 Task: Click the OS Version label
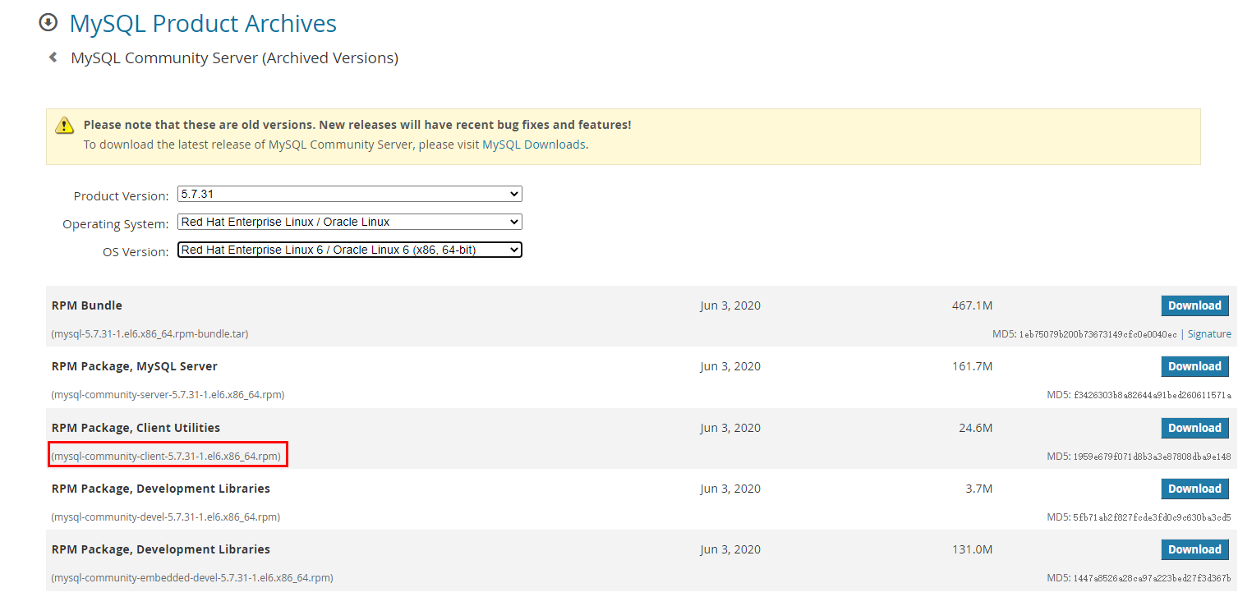click(136, 252)
